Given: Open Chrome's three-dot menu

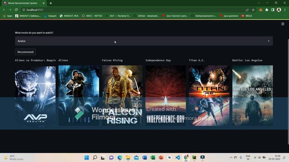Looking at the screenshot, I should 285,10.
